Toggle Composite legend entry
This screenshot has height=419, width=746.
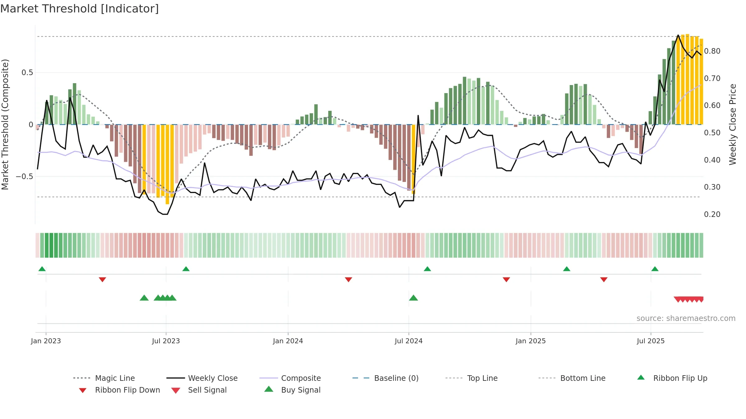click(290, 378)
